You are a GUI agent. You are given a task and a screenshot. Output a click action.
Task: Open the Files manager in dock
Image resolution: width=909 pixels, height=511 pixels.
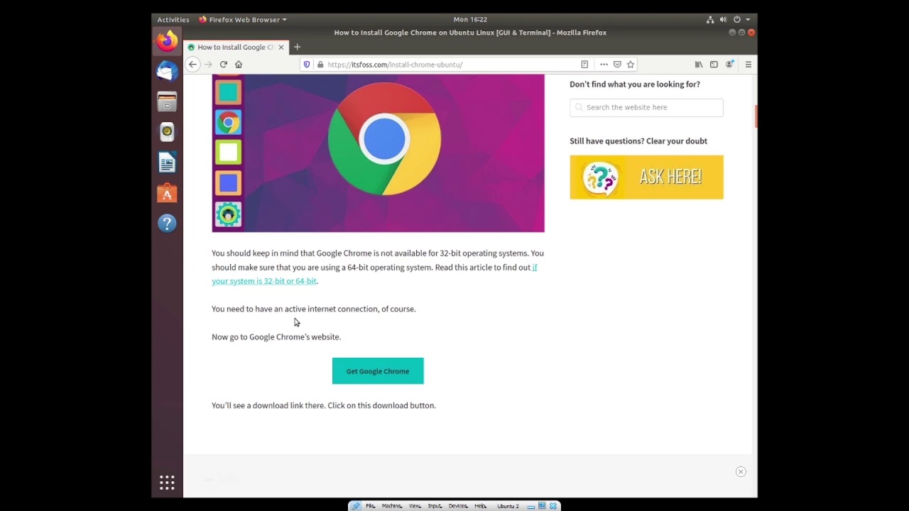click(x=167, y=102)
